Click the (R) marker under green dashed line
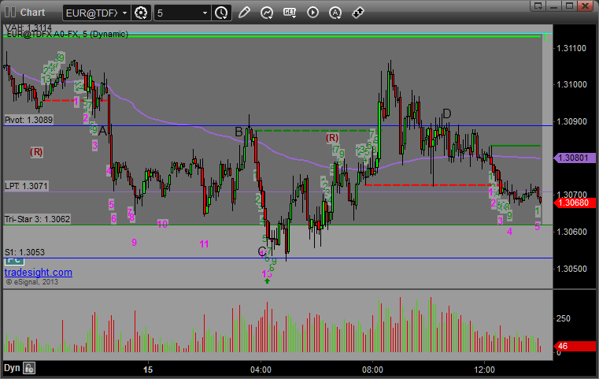The image size is (599, 379). (x=332, y=138)
